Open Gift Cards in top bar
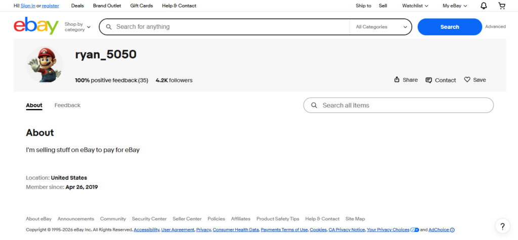The width and height of the screenshot is (518, 240). [142, 6]
